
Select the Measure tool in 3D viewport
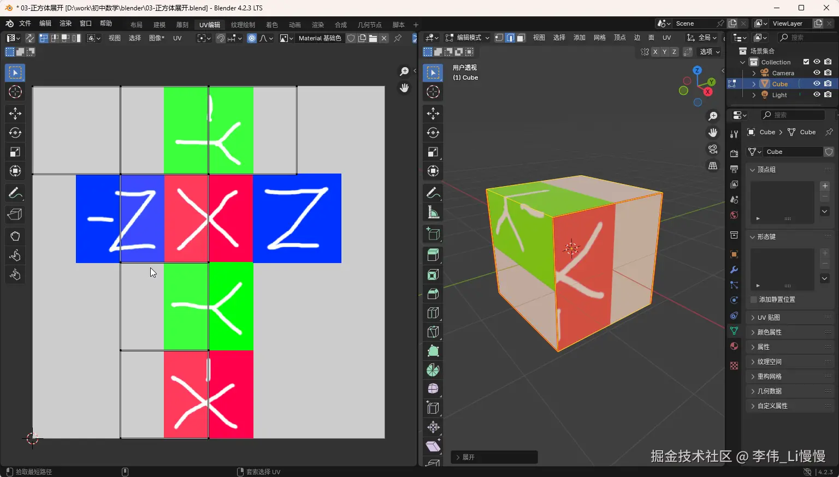[433, 212]
